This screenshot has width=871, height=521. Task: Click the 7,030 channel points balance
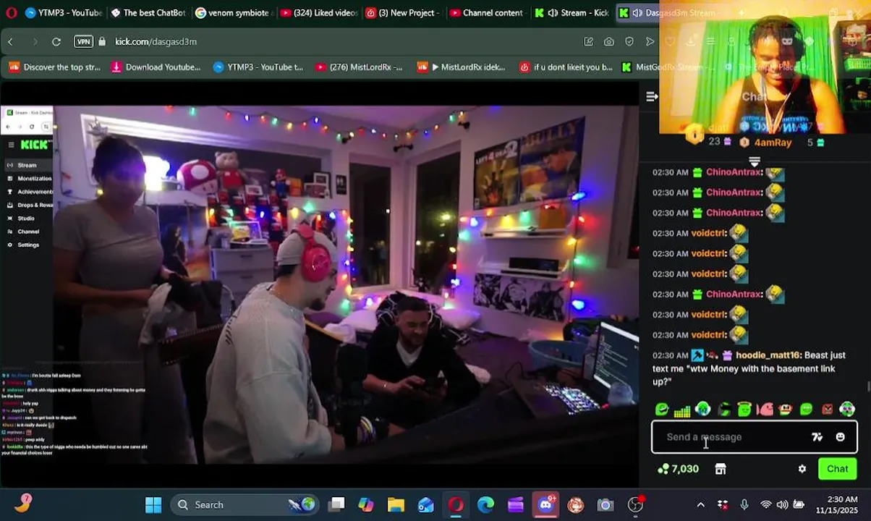678,469
